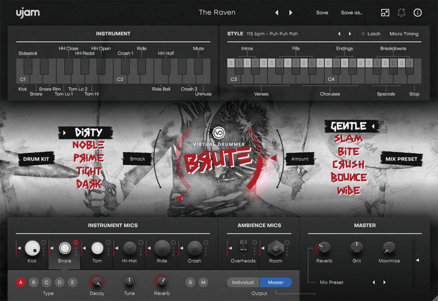Click the Save as... button
Screen dimensions: 438x301
pyautogui.click(x=351, y=13)
